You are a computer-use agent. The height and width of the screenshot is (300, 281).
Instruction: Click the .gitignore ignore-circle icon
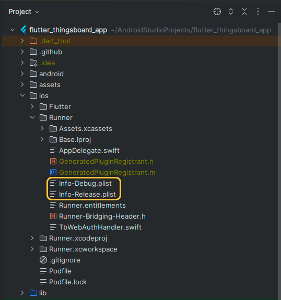[x=43, y=260]
